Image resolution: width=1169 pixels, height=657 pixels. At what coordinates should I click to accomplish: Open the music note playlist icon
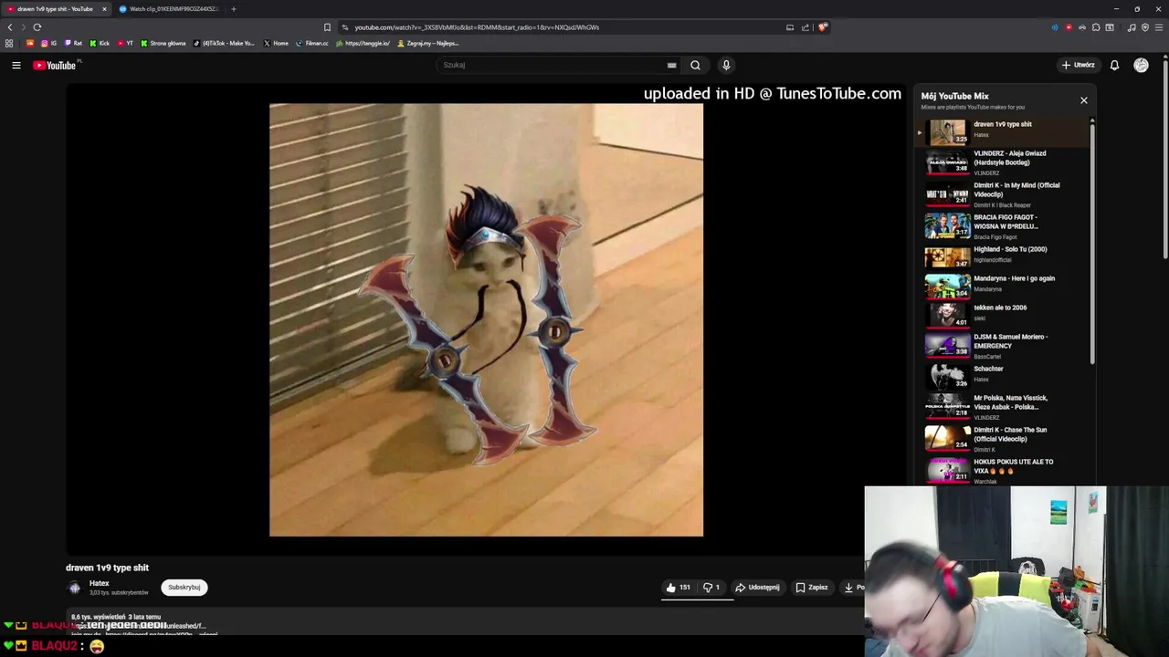[x=1132, y=27]
